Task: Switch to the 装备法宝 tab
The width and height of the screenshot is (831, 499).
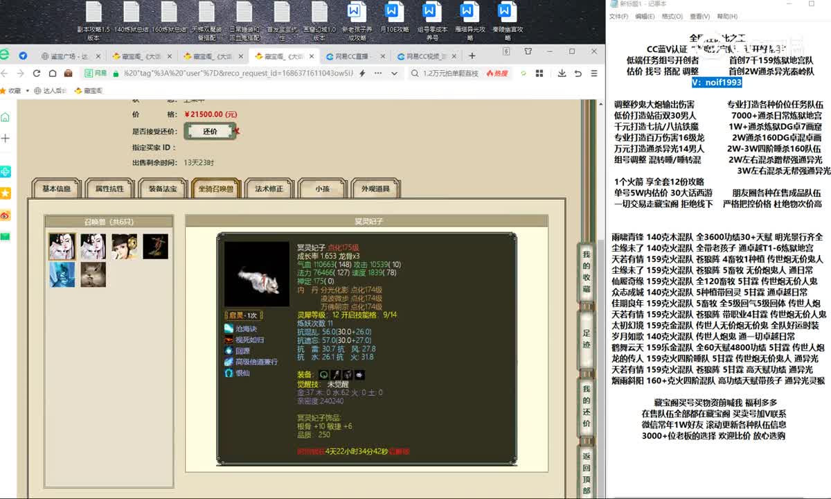Action: click(x=163, y=189)
